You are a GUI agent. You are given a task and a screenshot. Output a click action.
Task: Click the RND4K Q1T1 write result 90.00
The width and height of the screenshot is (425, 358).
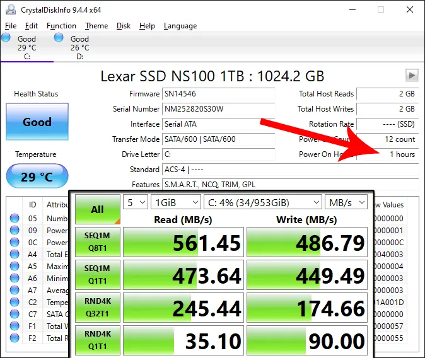click(307, 340)
